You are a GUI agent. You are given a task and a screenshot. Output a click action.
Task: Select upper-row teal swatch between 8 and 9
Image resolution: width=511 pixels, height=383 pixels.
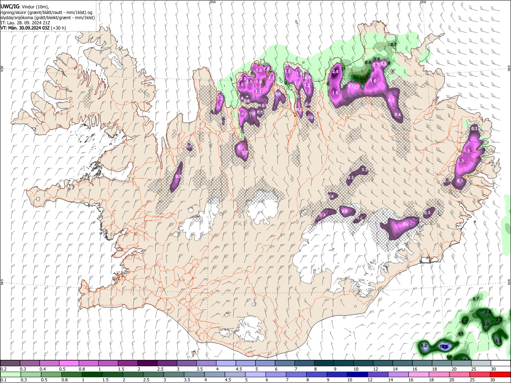(324, 363)
